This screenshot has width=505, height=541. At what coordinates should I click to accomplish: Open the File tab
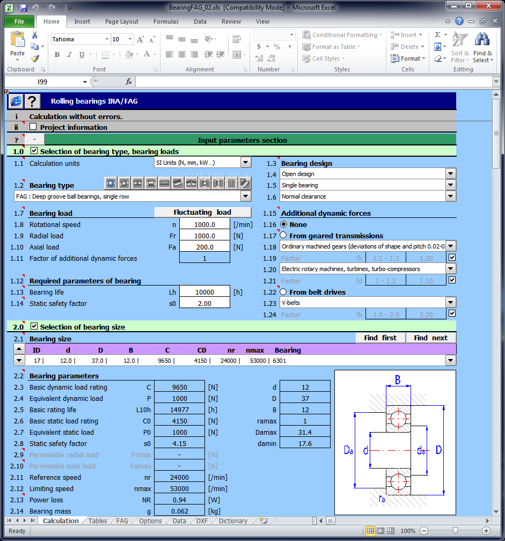[19, 21]
